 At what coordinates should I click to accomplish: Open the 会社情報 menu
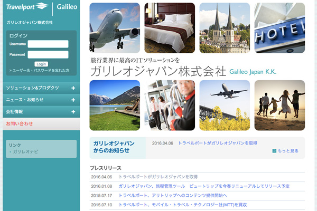41,112
